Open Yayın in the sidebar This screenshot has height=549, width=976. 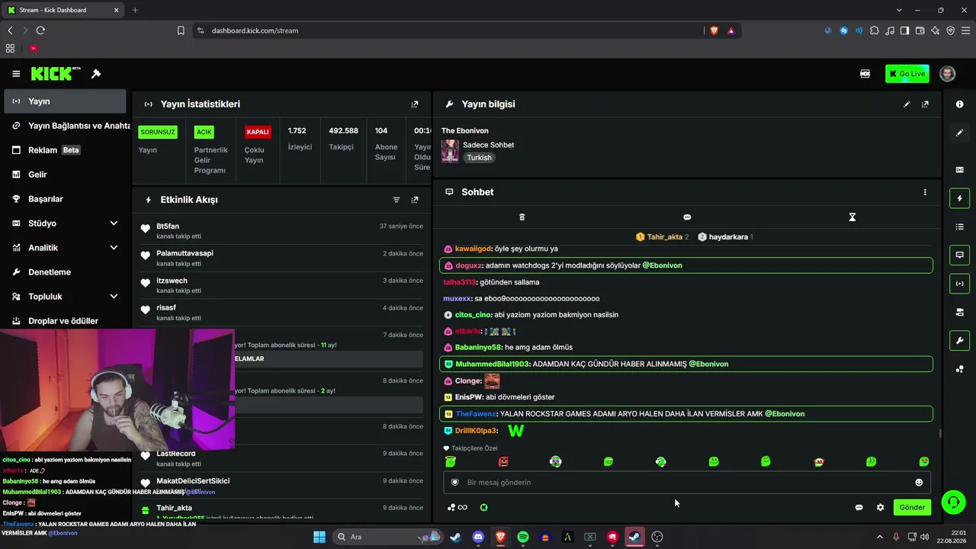coord(64,101)
